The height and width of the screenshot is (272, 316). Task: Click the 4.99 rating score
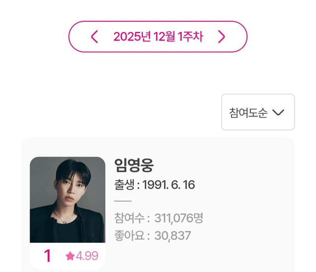[87, 256]
